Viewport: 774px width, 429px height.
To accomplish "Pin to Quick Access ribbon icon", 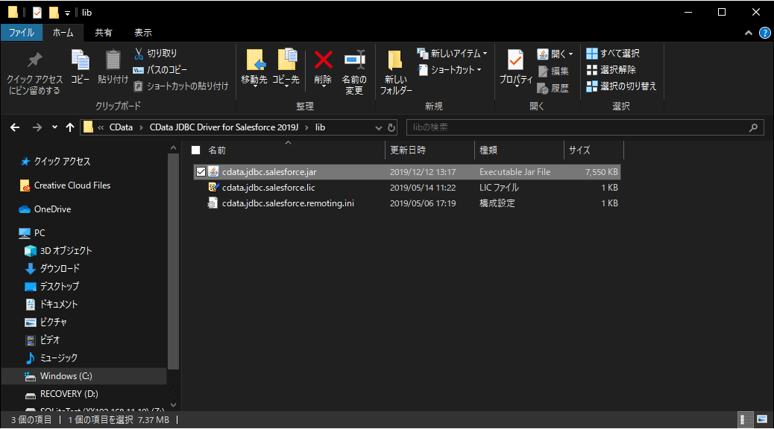I will point(34,73).
